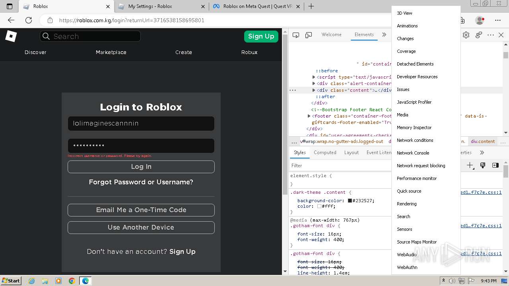The height and width of the screenshot is (286, 509).
Task: Choose Animations from the tools menu
Action: coord(426,26)
